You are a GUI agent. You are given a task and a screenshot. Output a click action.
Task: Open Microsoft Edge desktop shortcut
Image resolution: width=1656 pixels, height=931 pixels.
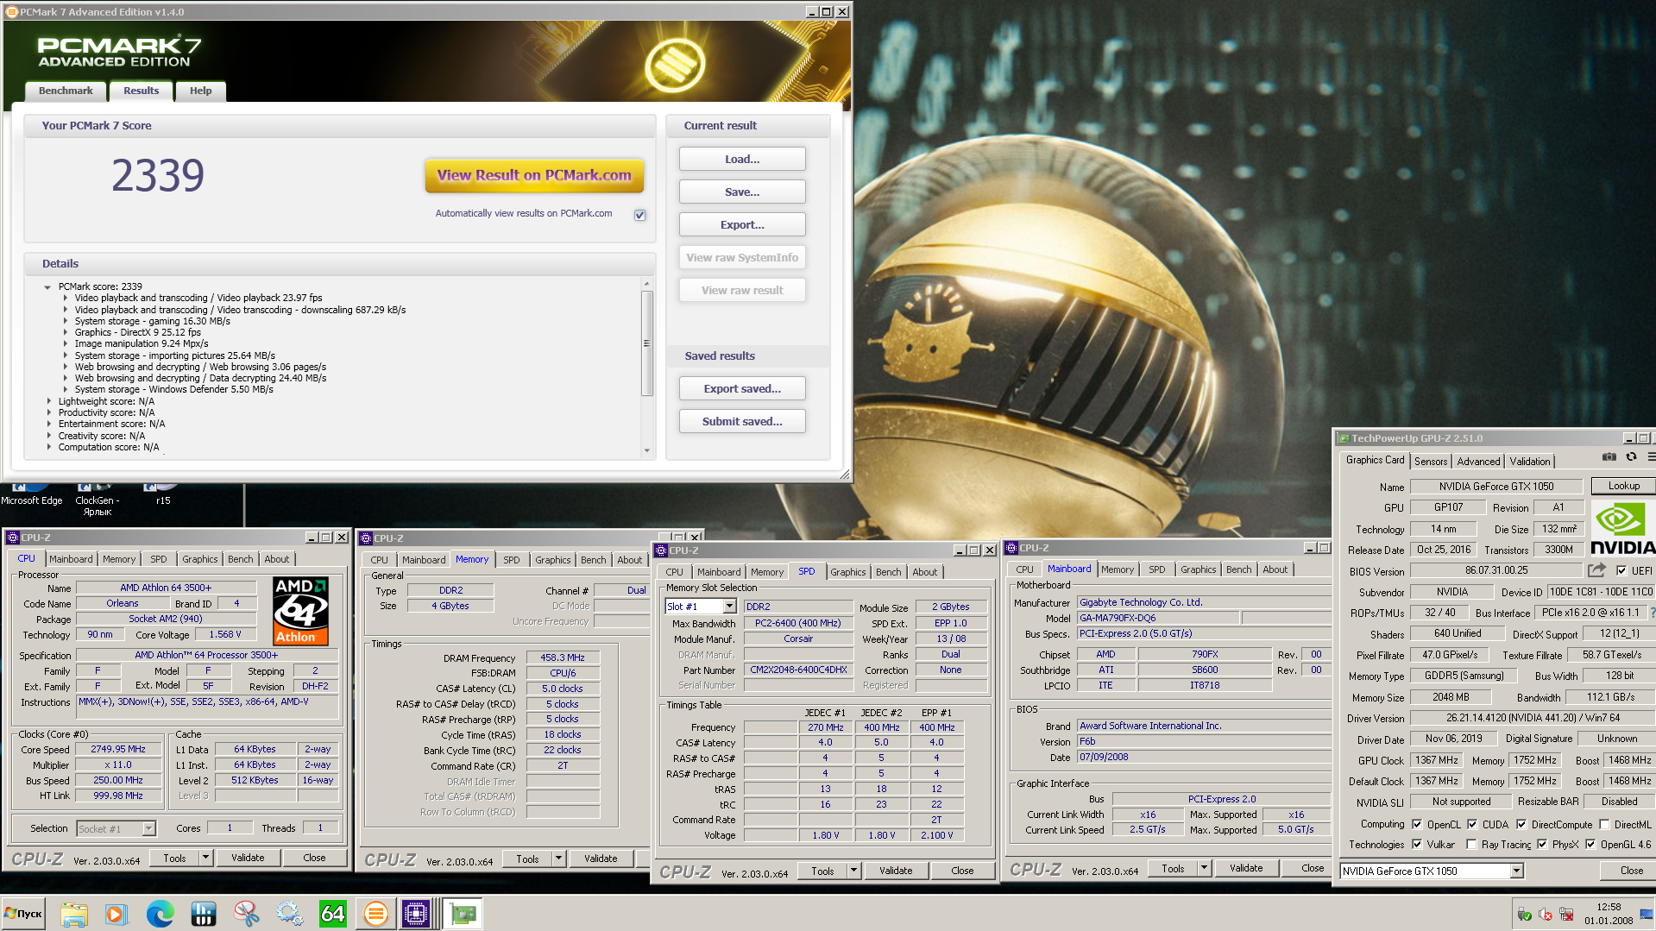pyautogui.click(x=32, y=494)
